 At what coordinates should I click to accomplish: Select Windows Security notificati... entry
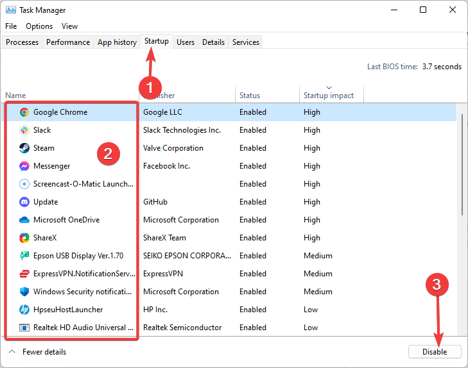82,292
